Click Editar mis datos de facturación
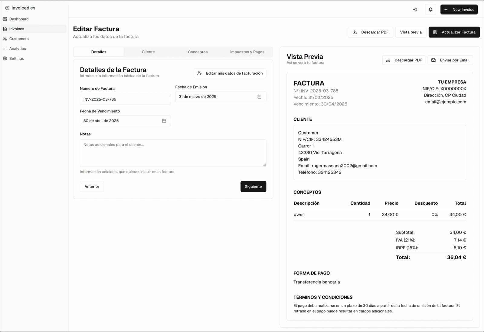The height and width of the screenshot is (332, 484). [x=230, y=73]
